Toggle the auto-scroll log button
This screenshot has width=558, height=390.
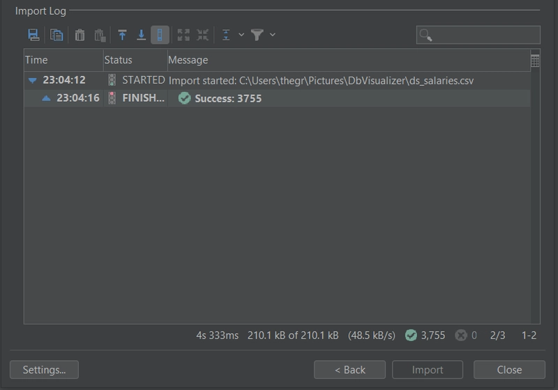coord(160,35)
